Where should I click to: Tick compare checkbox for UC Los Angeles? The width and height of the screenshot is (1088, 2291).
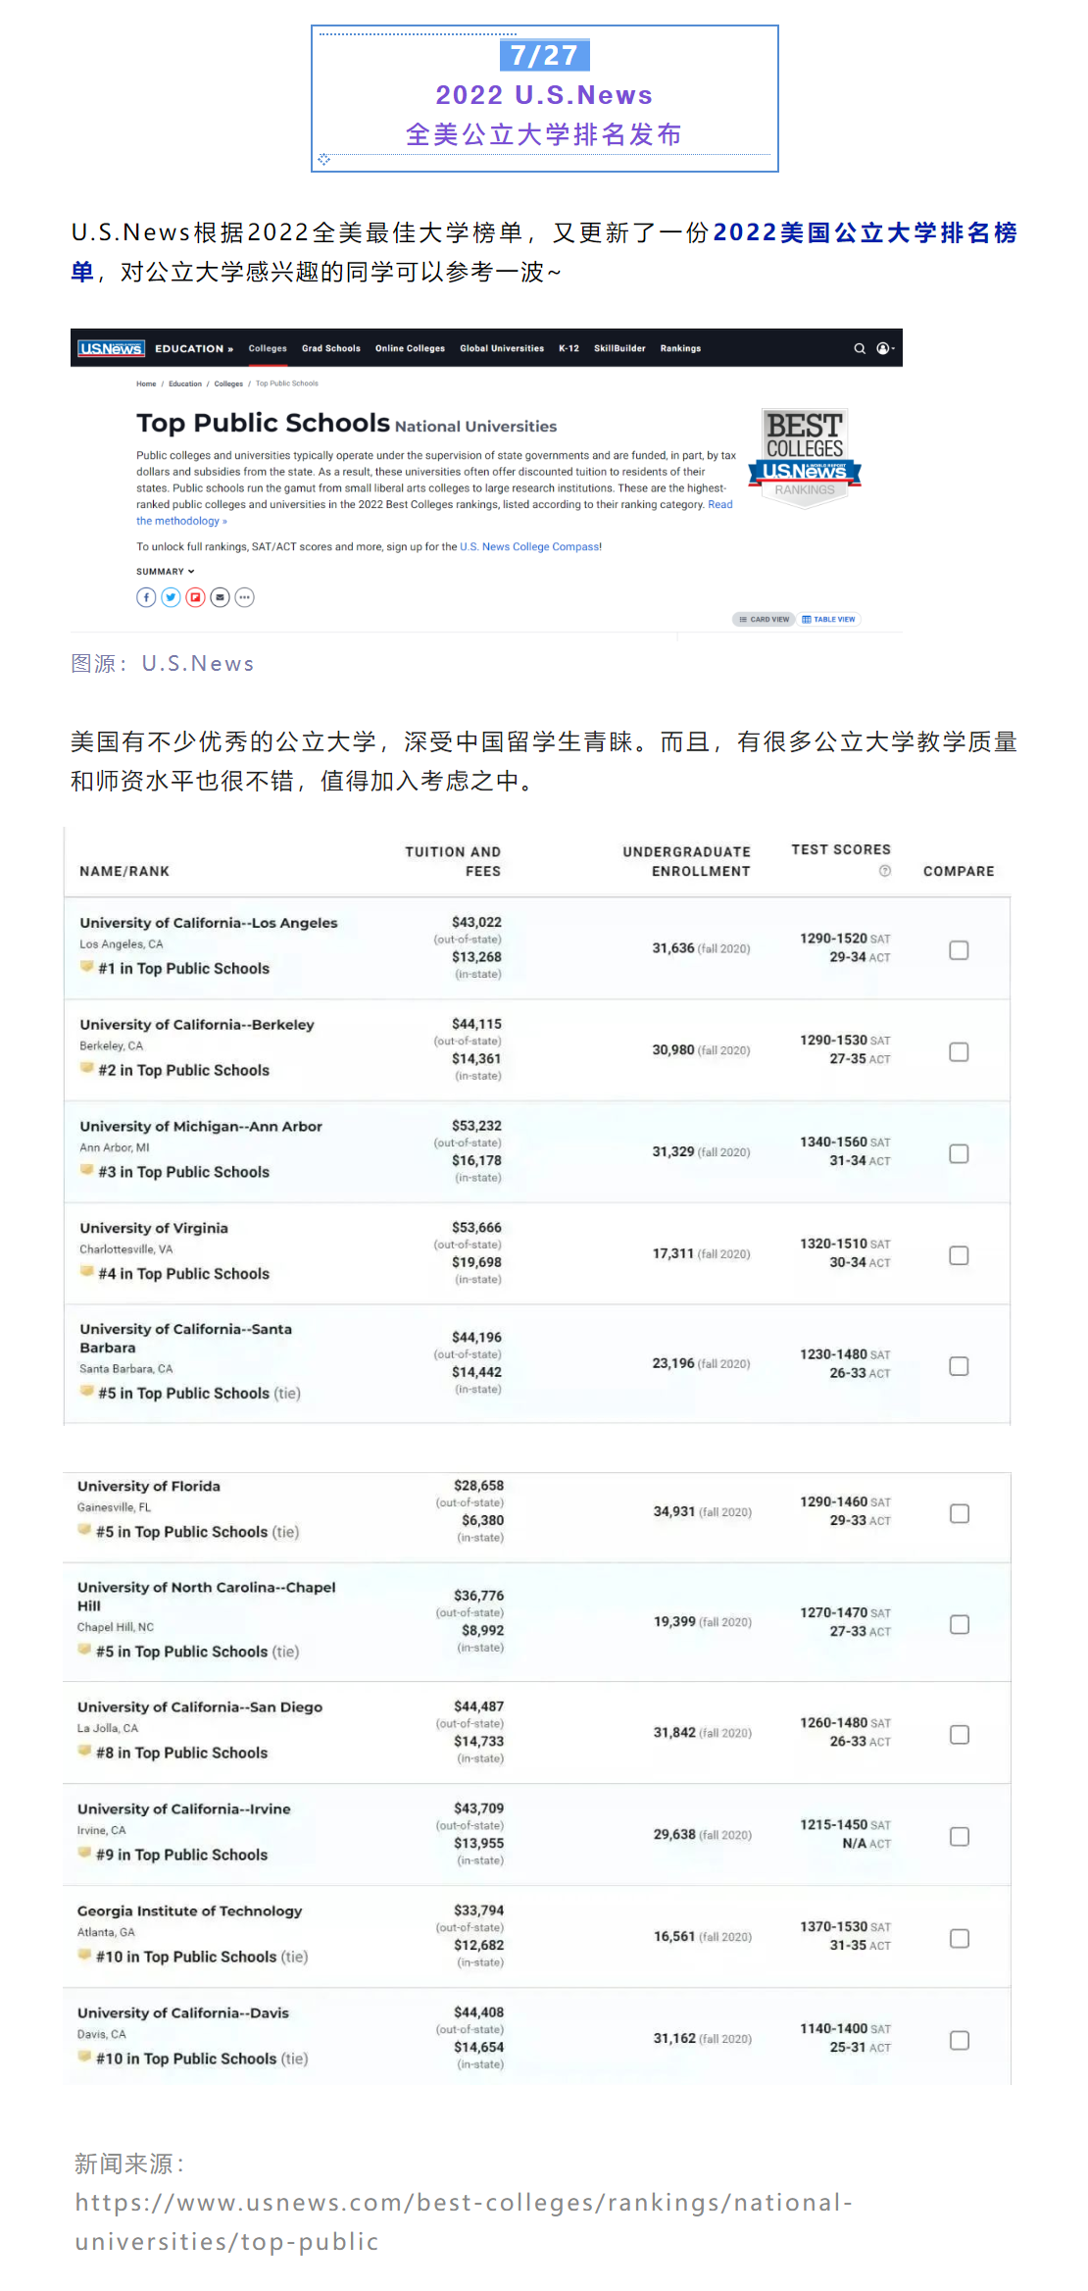coord(959,950)
